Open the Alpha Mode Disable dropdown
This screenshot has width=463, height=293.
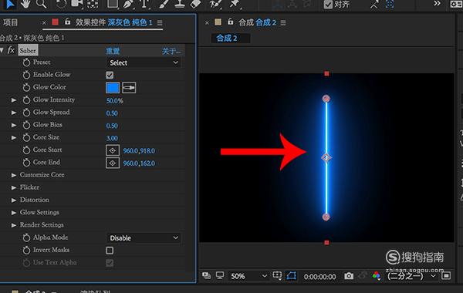coord(144,237)
